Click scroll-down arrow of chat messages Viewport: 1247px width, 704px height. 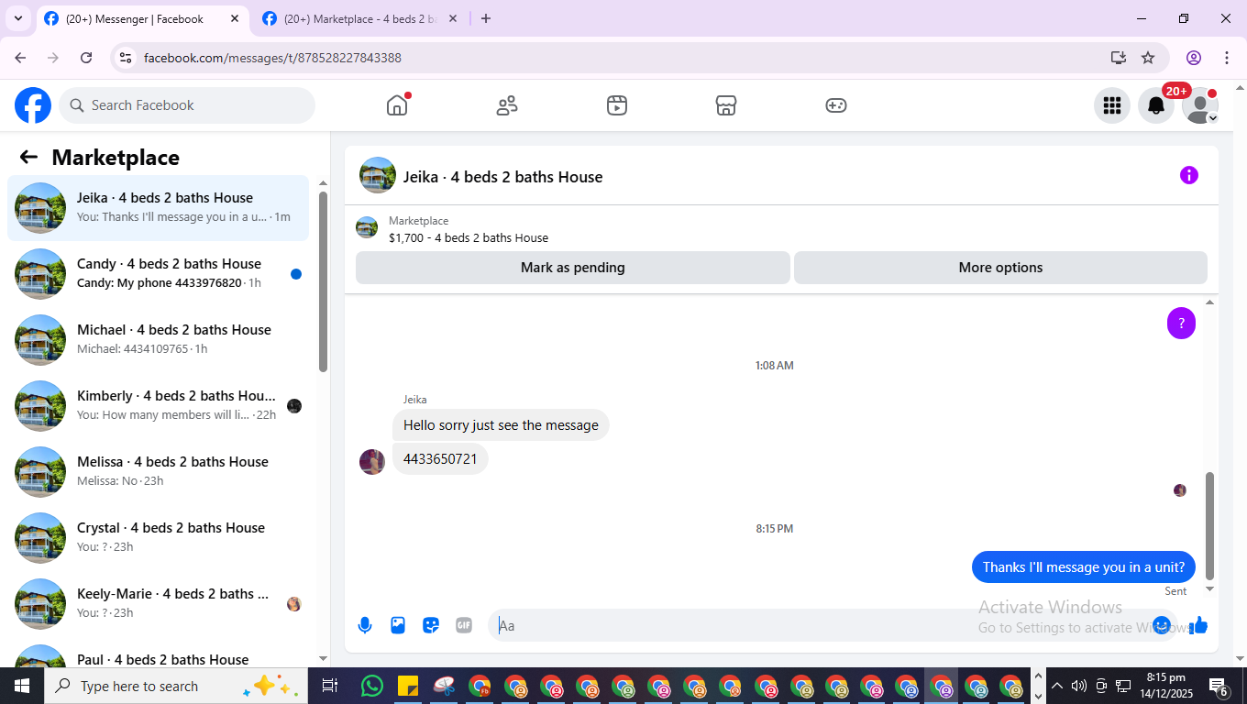pos(1209,589)
